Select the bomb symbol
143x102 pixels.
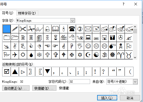point(112,46)
